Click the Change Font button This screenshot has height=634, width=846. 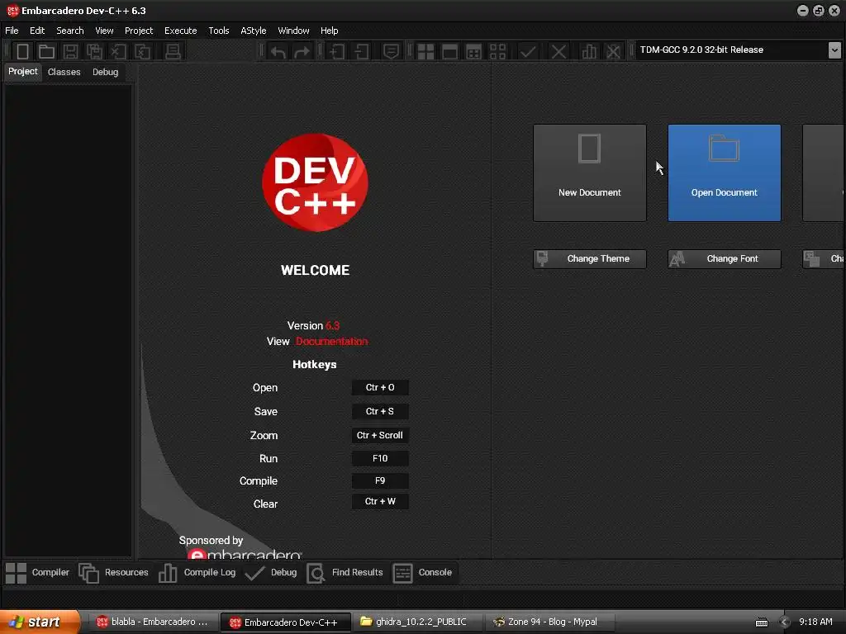(x=724, y=258)
